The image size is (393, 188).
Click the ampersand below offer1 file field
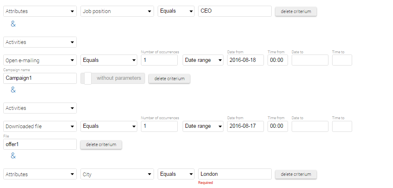click(x=13, y=156)
